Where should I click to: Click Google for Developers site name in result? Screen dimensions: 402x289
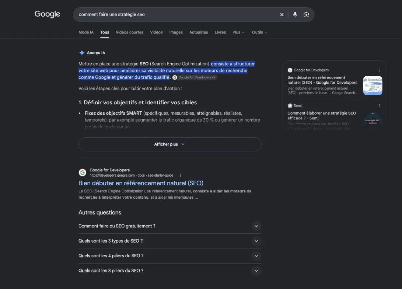tap(109, 170)
